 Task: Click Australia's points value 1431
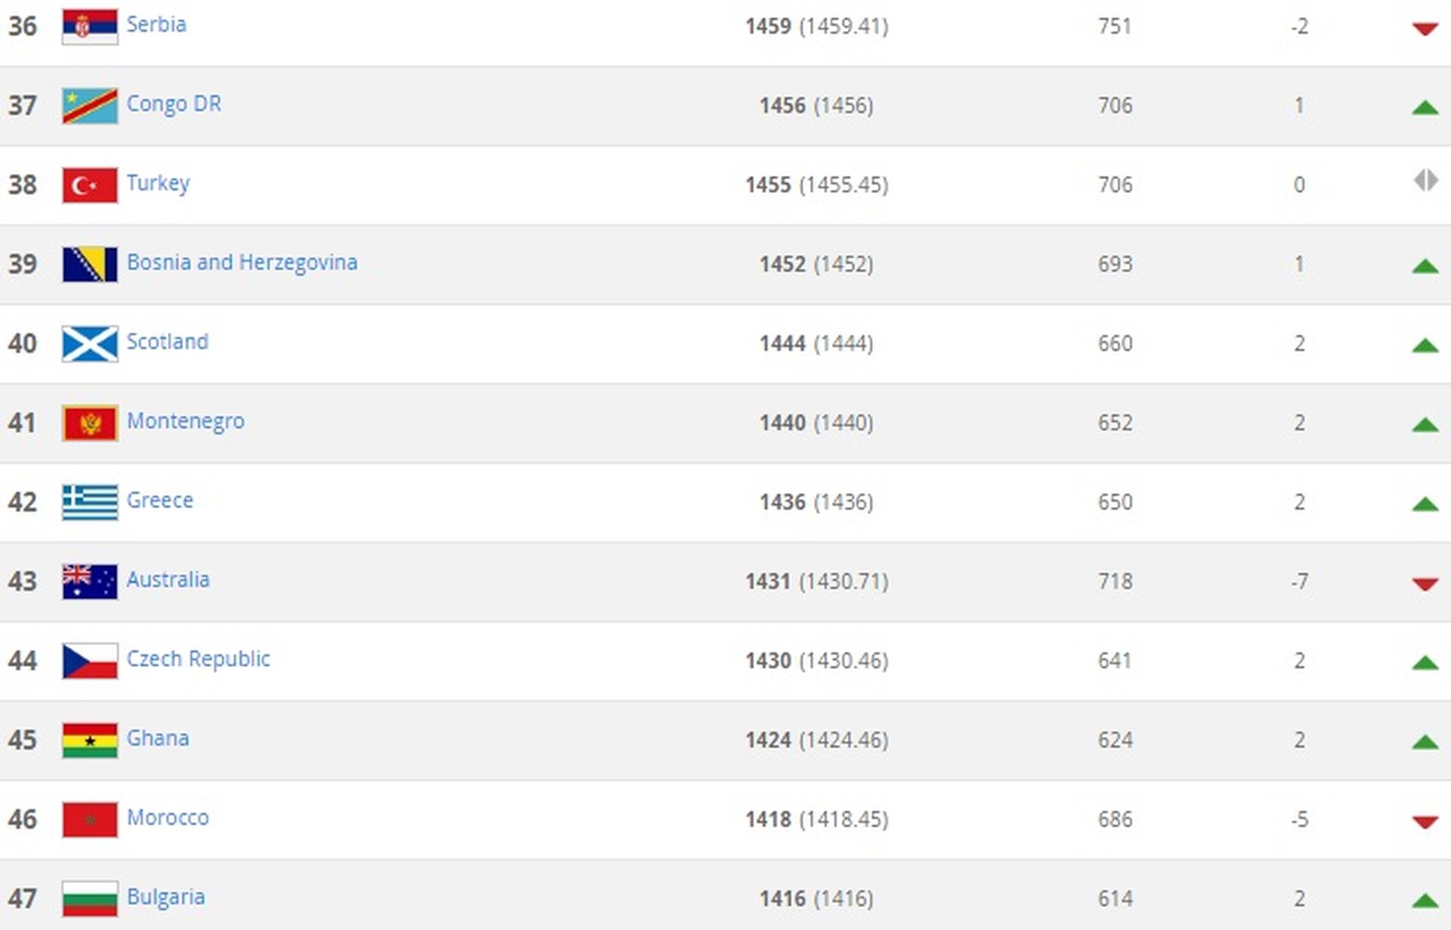click(768, 581)
